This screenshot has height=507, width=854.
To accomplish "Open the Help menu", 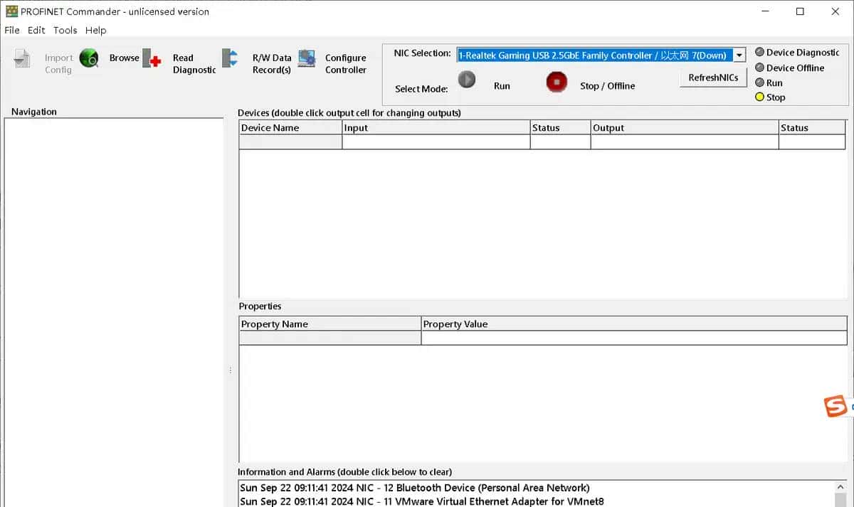I will tap(95, 30).
